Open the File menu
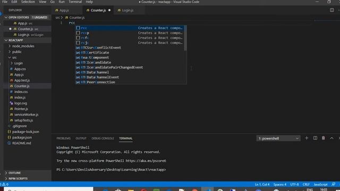This screenshot has width=340, height=191. point(5,2)
